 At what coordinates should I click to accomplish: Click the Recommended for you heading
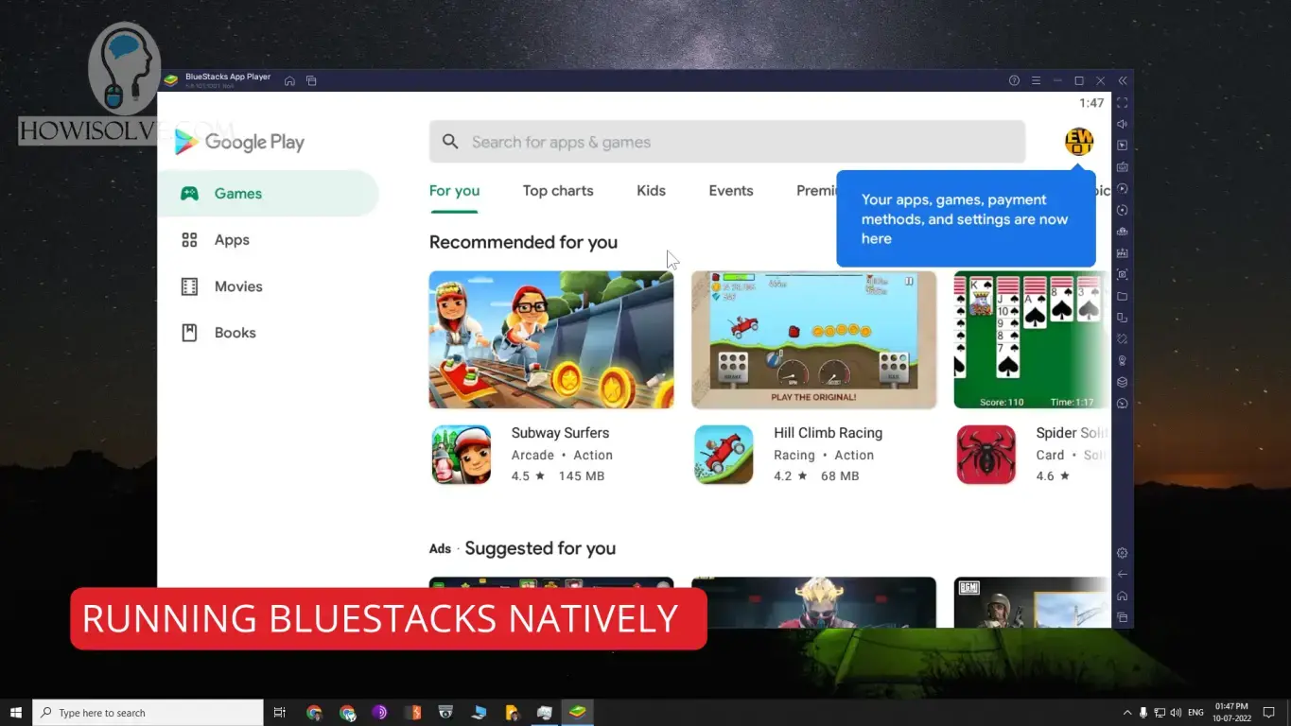click(523, 242)
